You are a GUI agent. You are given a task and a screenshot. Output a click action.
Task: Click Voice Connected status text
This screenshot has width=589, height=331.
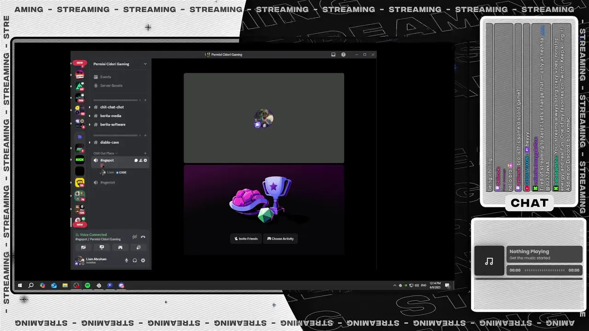coord(93,234)
